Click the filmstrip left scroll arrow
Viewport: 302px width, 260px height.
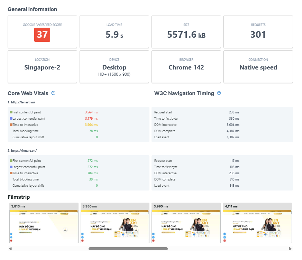point(10,249)
